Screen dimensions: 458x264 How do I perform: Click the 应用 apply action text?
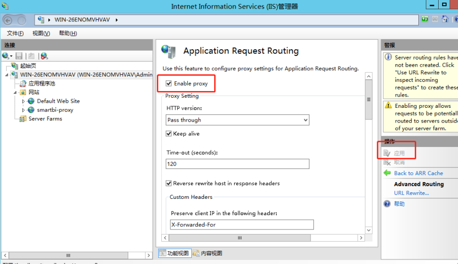click(399, 153)
